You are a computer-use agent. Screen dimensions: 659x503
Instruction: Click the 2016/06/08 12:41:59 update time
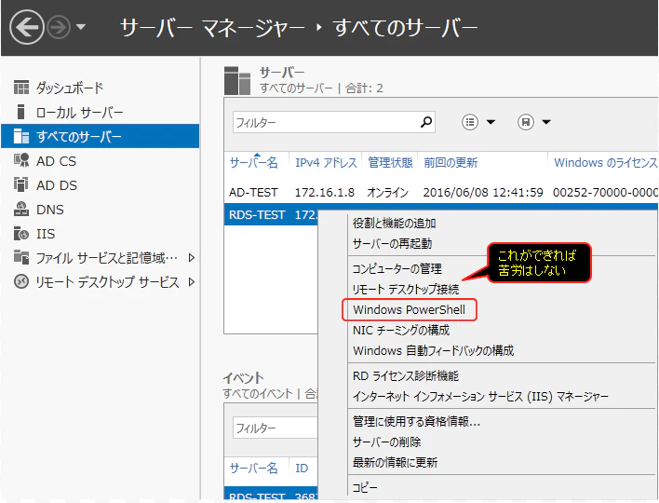click(x=483, y=193)
